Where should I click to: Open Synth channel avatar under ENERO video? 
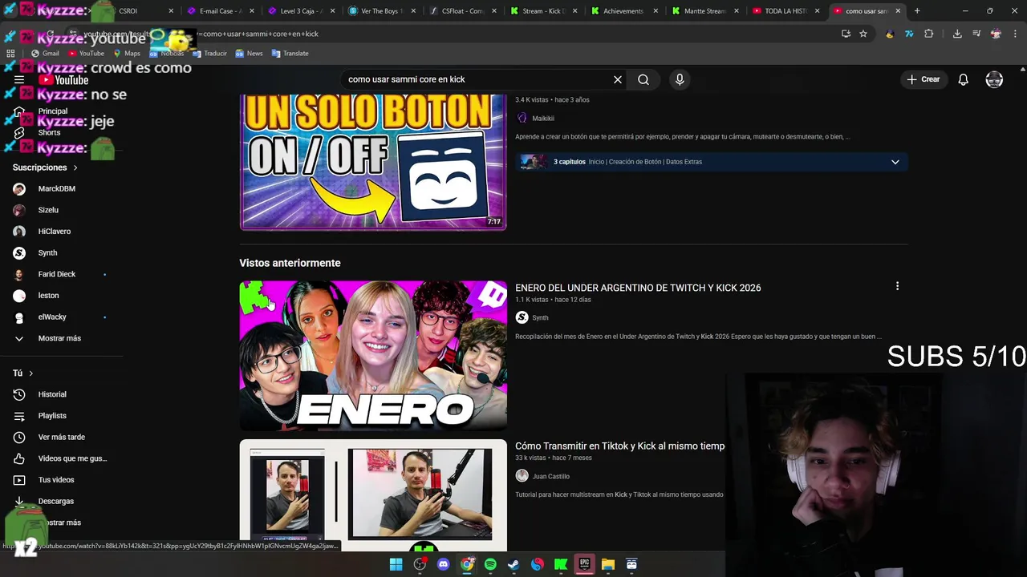(x=522, y=317)
